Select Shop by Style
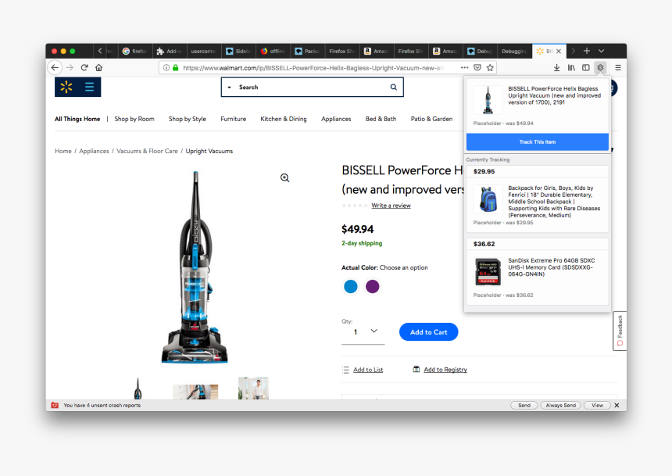This screenshot has width=672, height=476. coord(188,119)
